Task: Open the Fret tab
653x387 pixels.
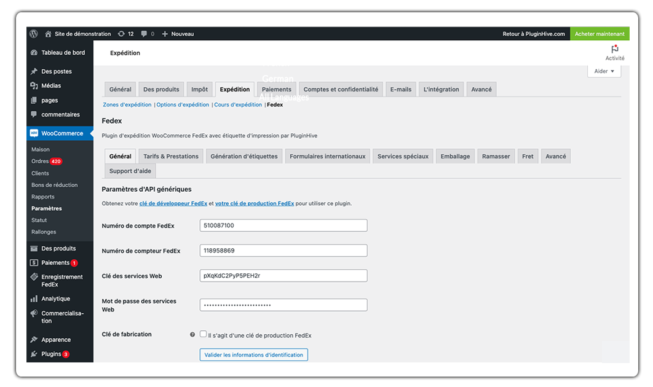Action: (528, 157)
